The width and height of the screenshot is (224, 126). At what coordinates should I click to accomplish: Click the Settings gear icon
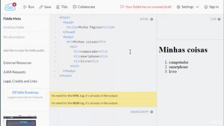pos(178,7)
